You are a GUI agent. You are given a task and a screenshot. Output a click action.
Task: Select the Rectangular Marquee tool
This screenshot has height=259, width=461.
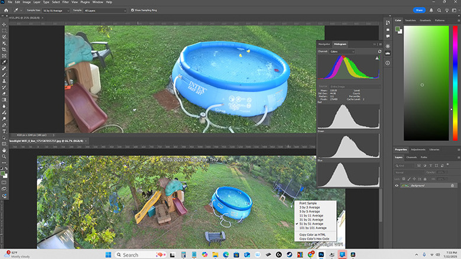tap(4, 30)
